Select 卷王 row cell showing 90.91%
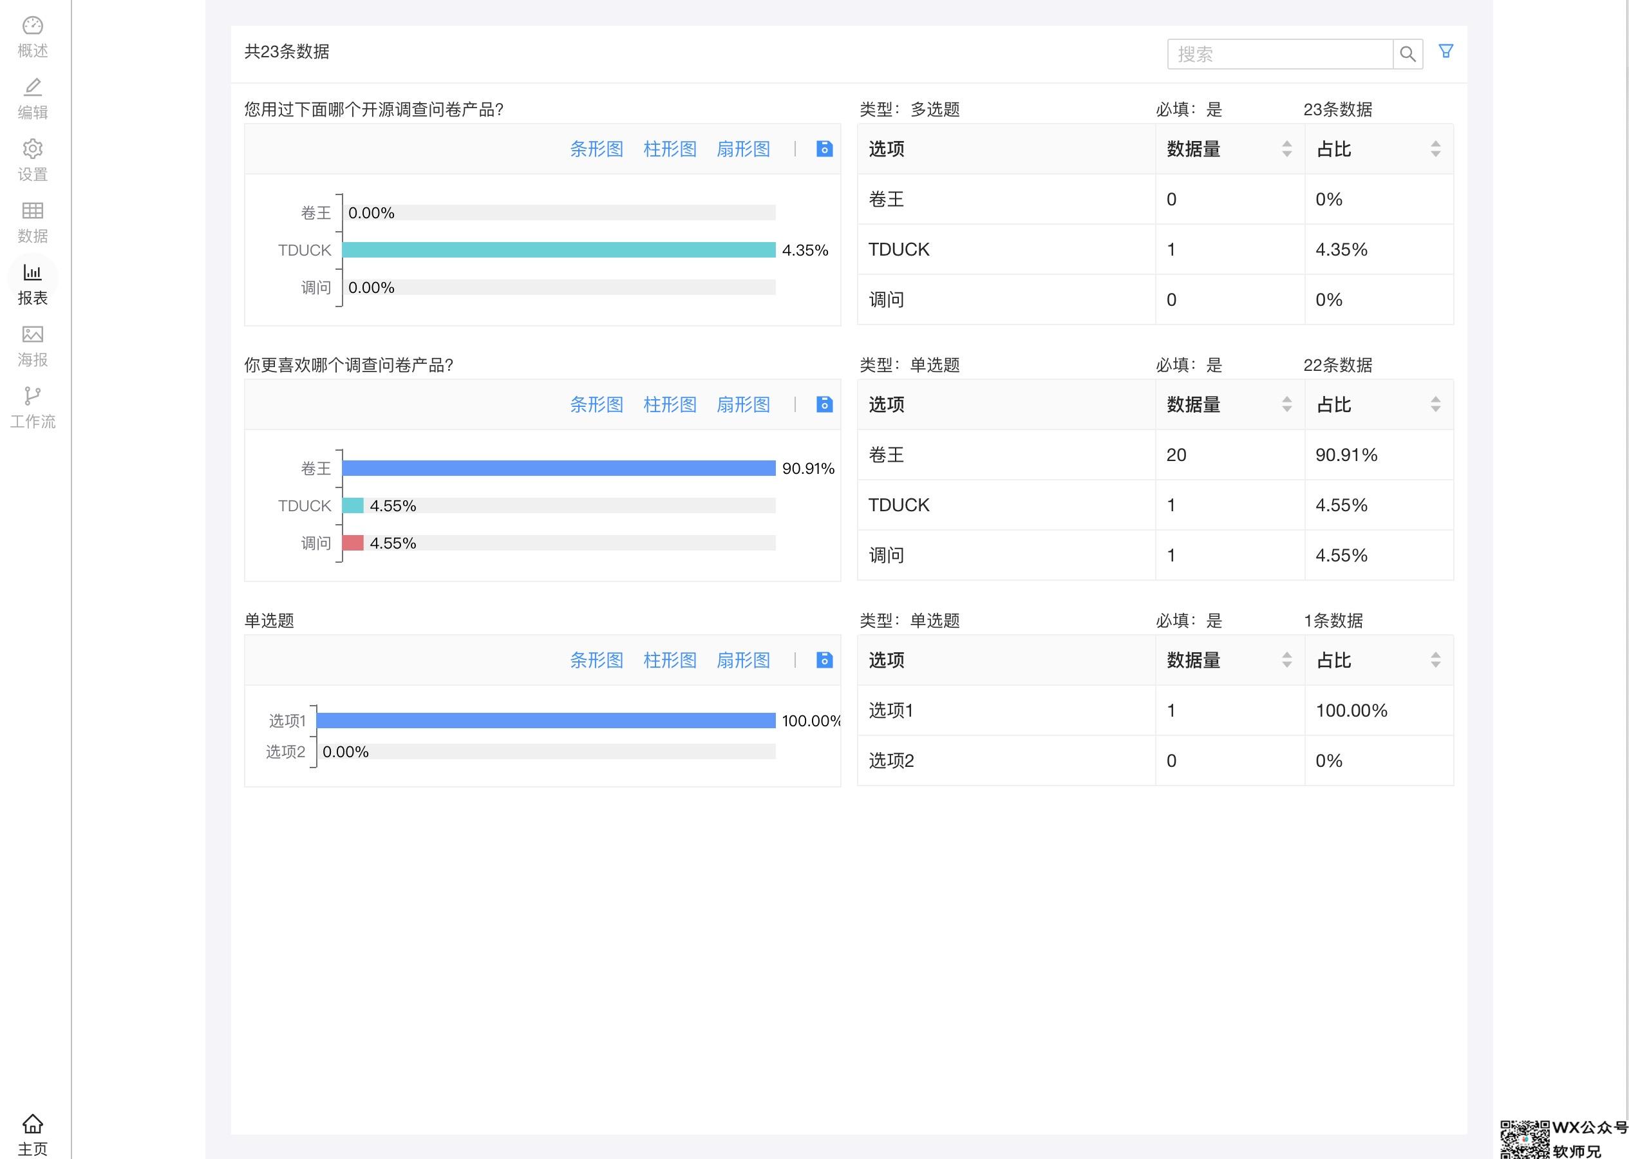The height and width of the screenshot is (1159, 1629). (1379, 455)
